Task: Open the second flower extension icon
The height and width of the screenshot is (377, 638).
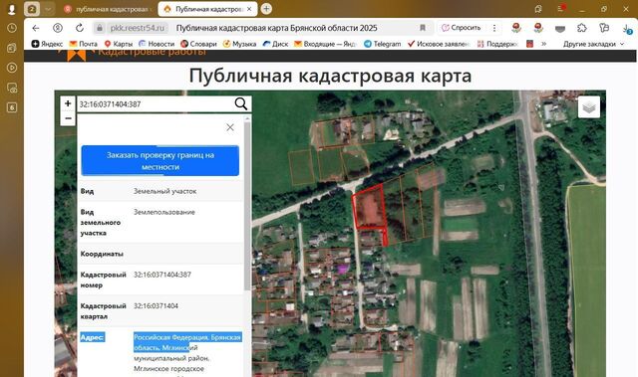Action: 538,28
